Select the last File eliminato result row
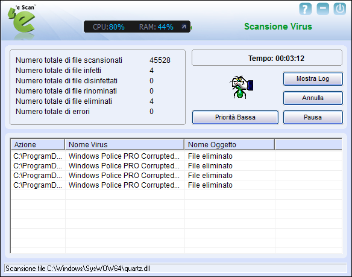Screen dimensions: 352x277 click(x=176, y=185)
